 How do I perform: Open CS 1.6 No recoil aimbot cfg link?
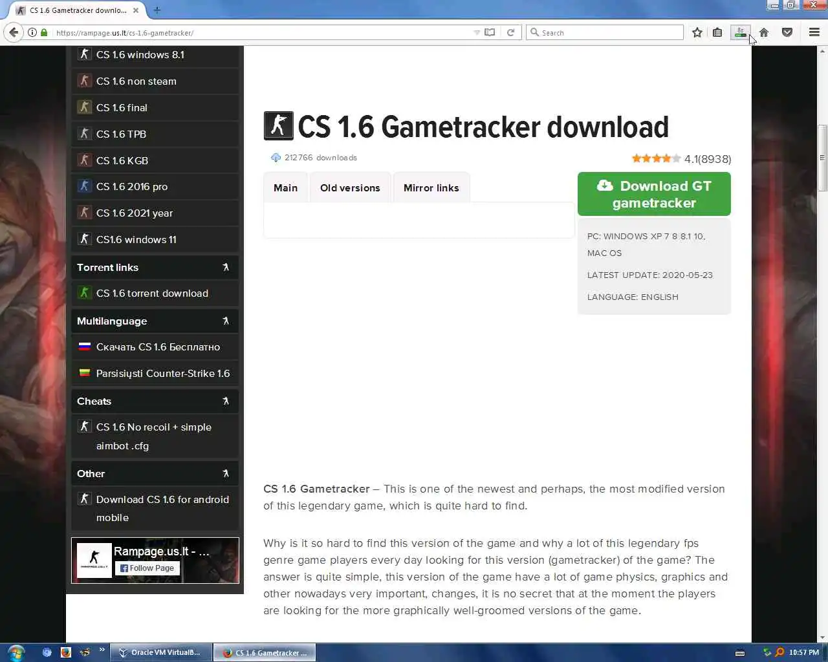click(x=154, y=436)
